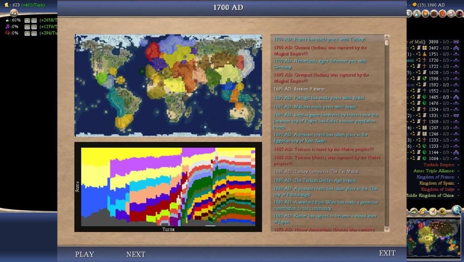
Task: Click PLAY to run the replay
Action: coord(85,254)
